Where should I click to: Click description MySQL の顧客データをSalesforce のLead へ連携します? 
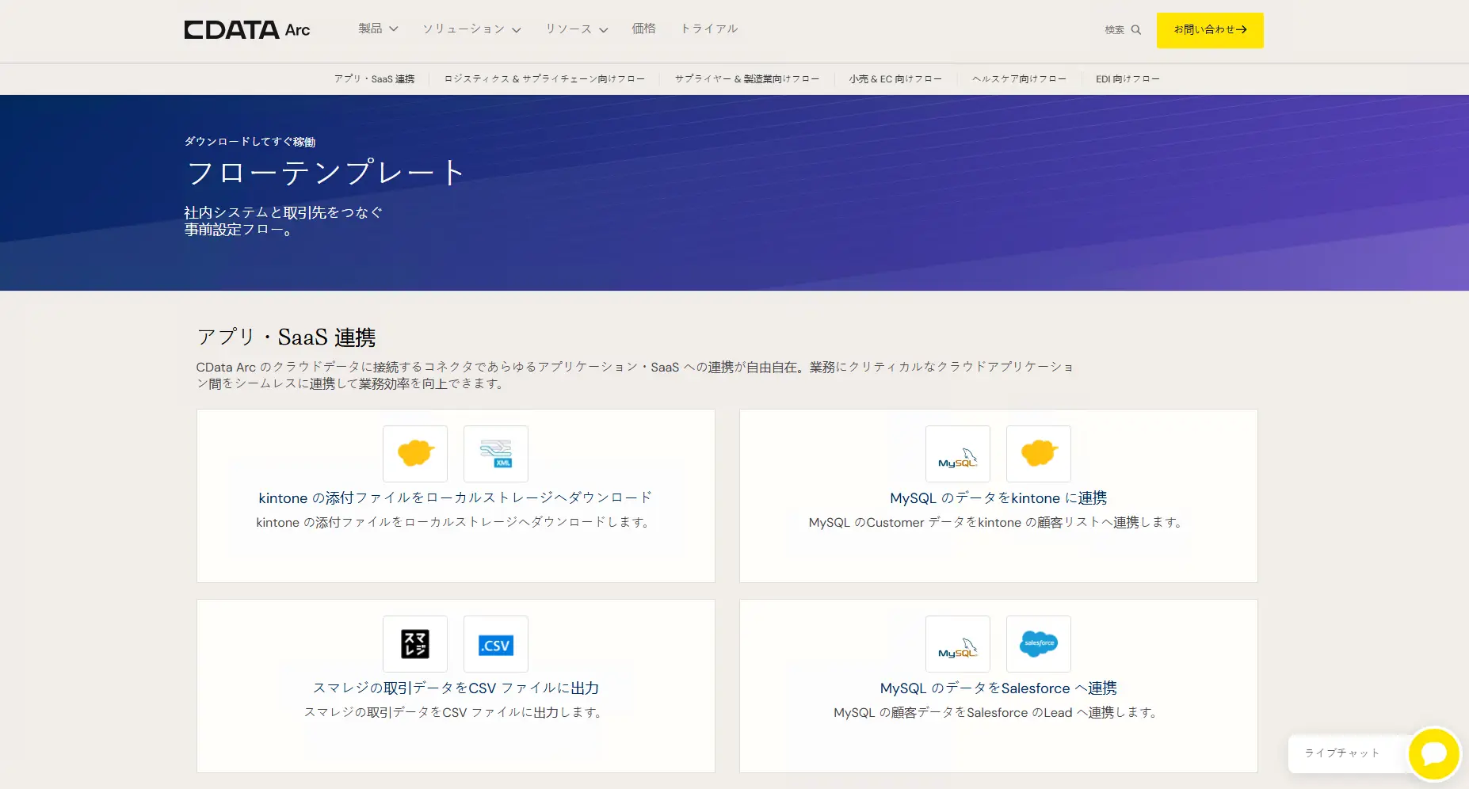998,712
